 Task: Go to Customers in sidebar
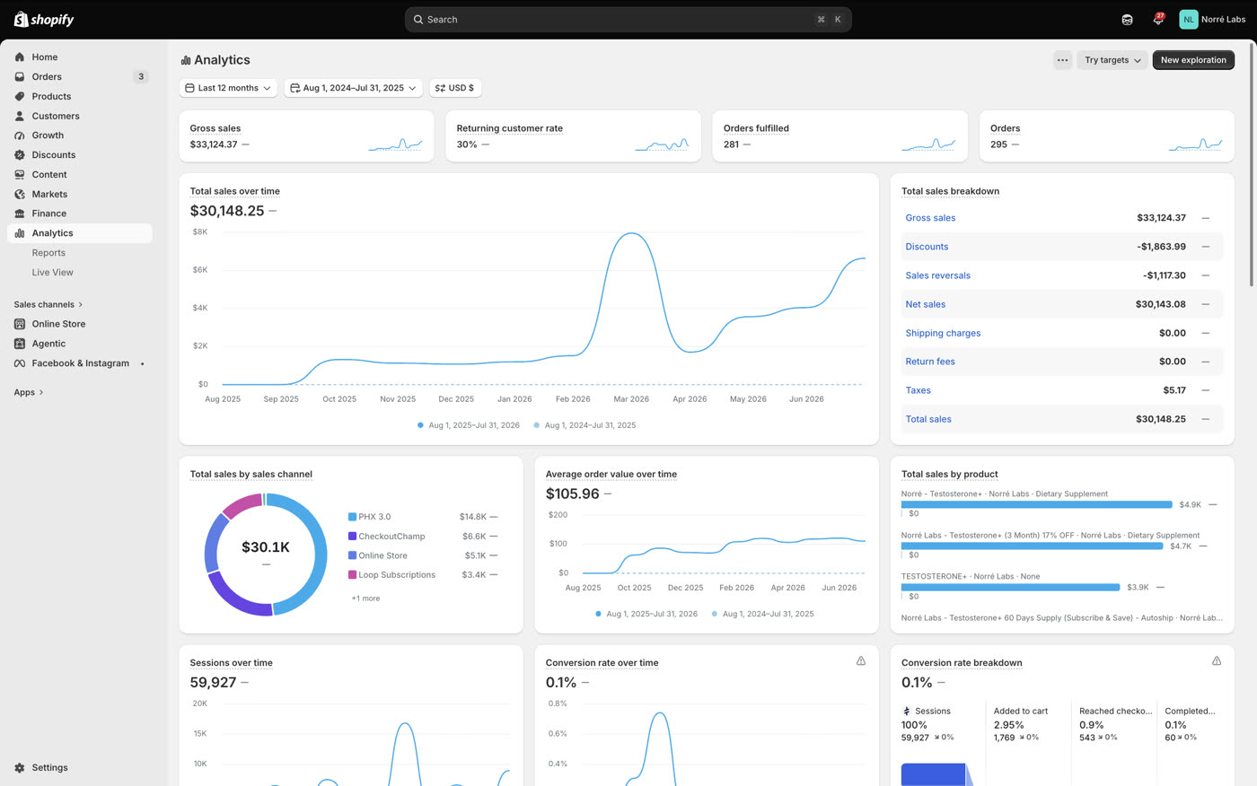click(x=56, y=116)
